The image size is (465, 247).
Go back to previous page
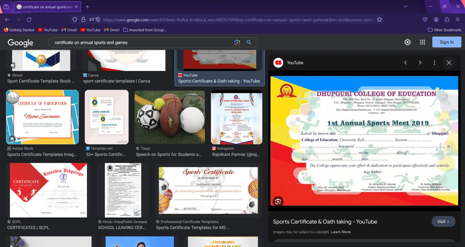point(7,20)
